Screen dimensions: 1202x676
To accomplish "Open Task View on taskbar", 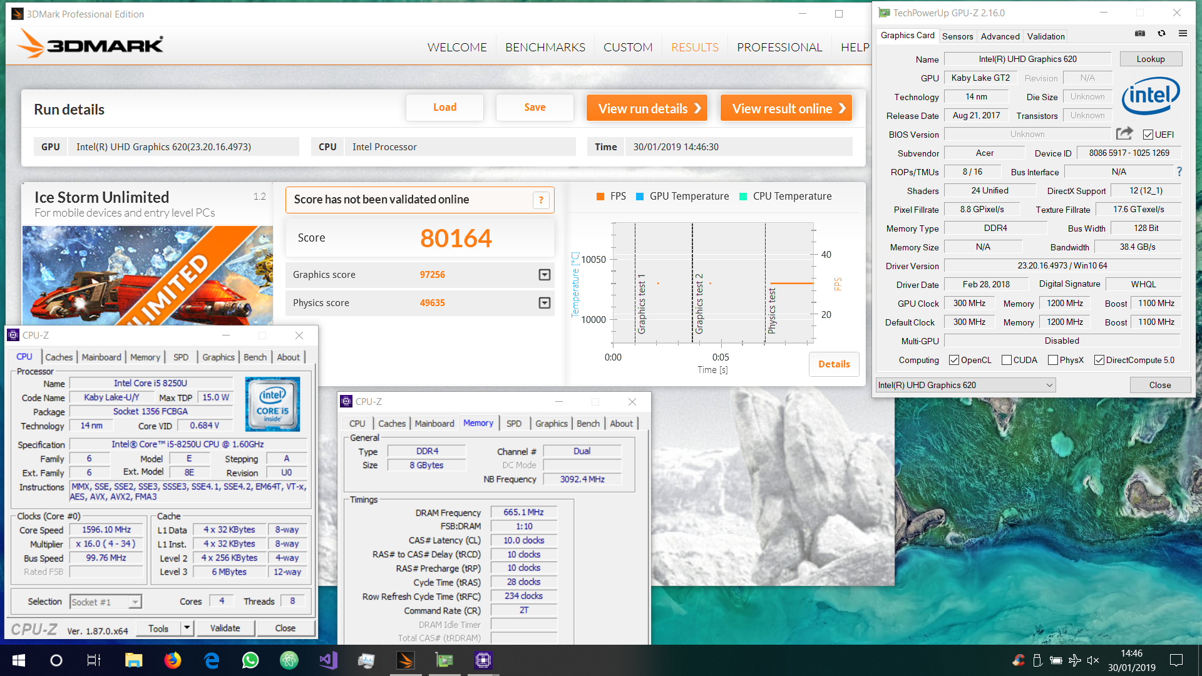I will click(x=94, y=660).
